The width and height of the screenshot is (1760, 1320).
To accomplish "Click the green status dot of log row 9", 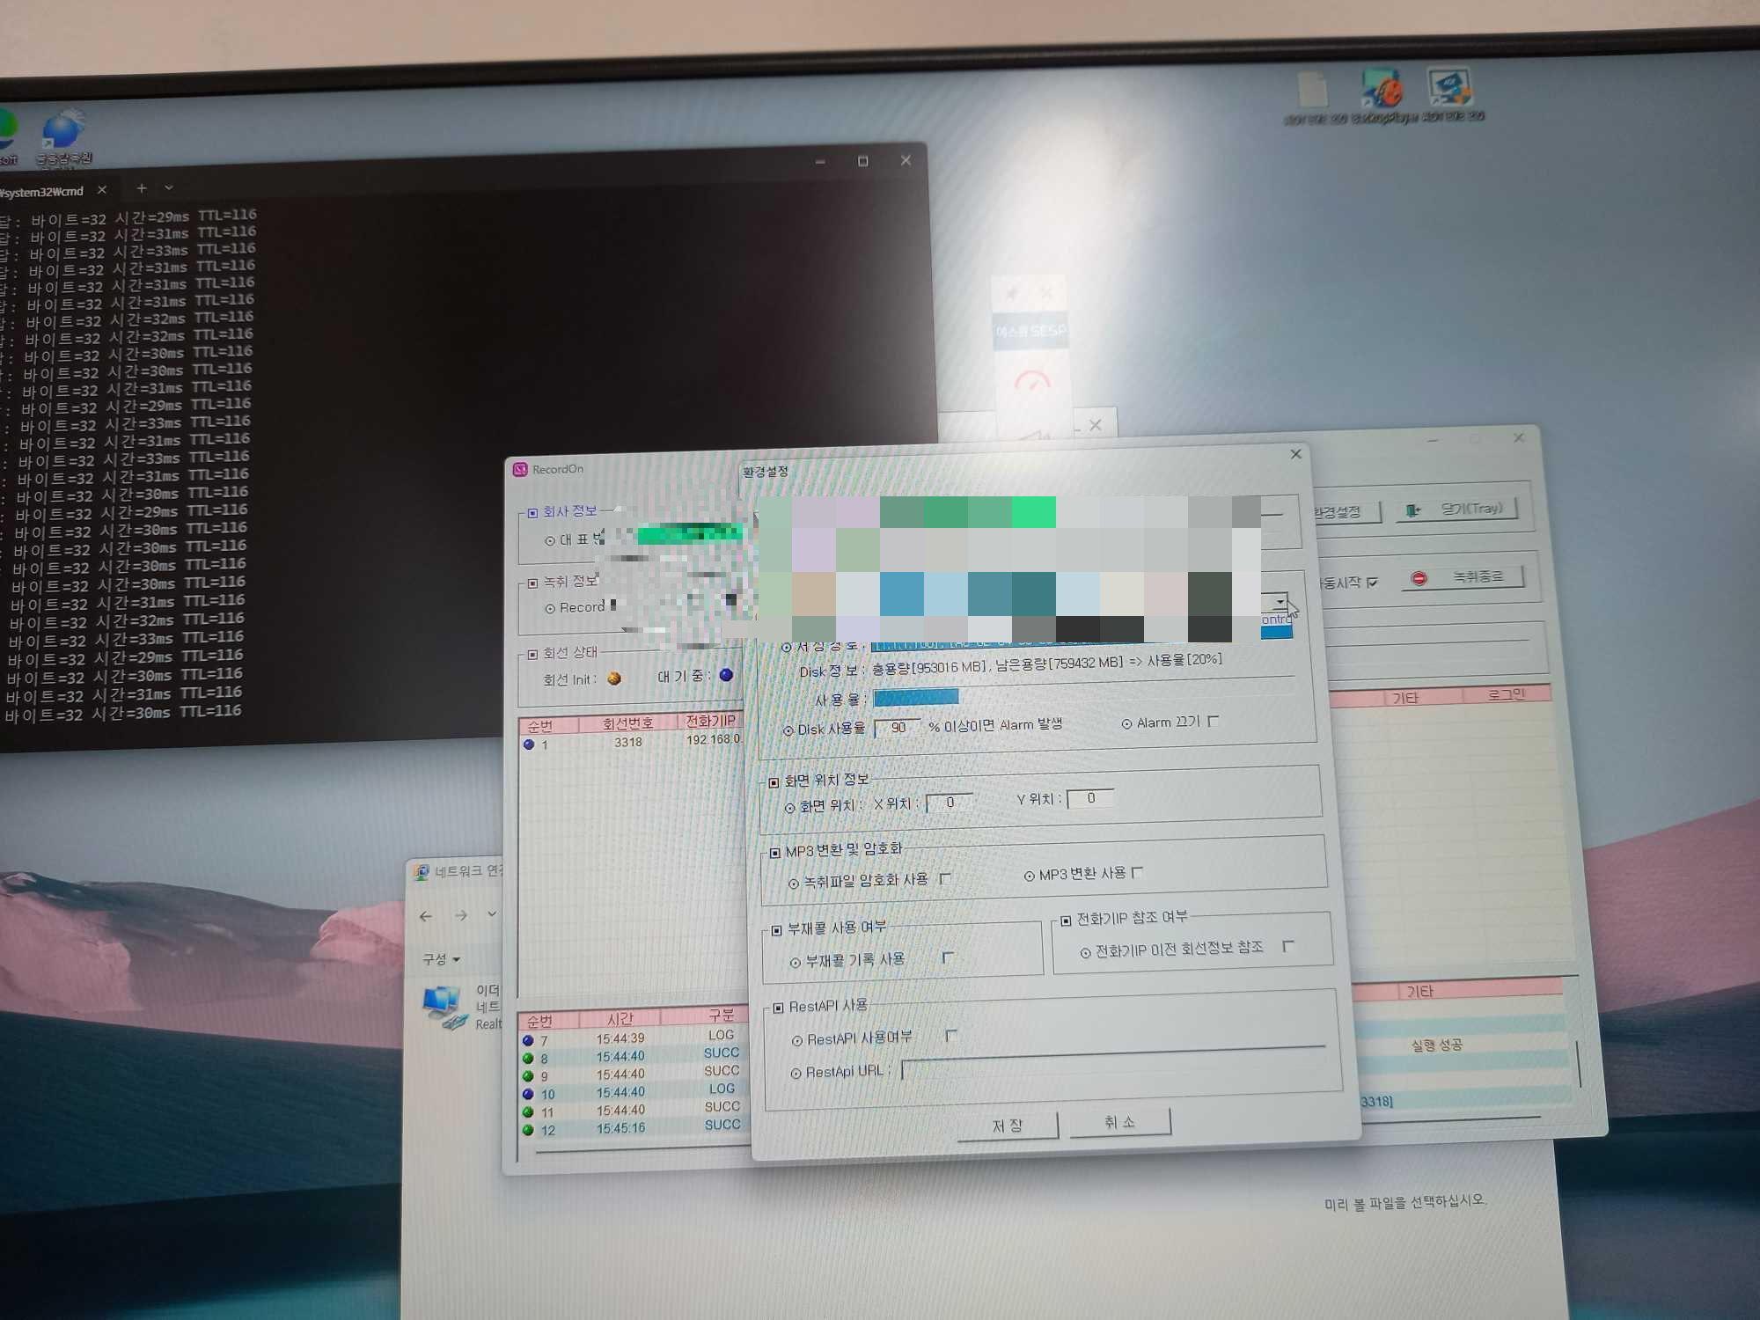I will (x=528, y=1076).
